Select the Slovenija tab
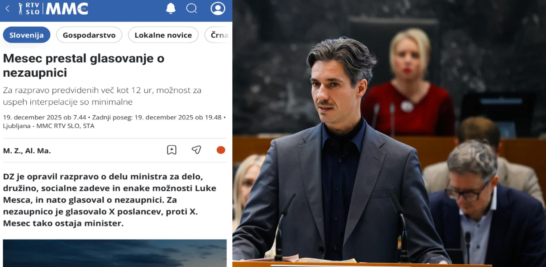 point(26,35)
